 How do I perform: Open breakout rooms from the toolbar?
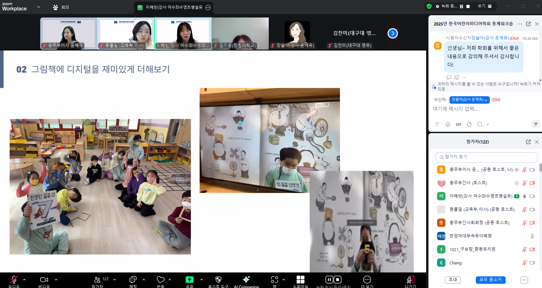[x=300, y=280]
